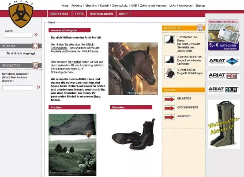Open Sitemap in top navigation
This screenshot has height=177, width=244.
(200, 5)
